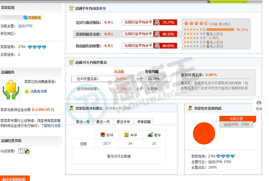Click the 消费者保障 link

click(38, 91)
